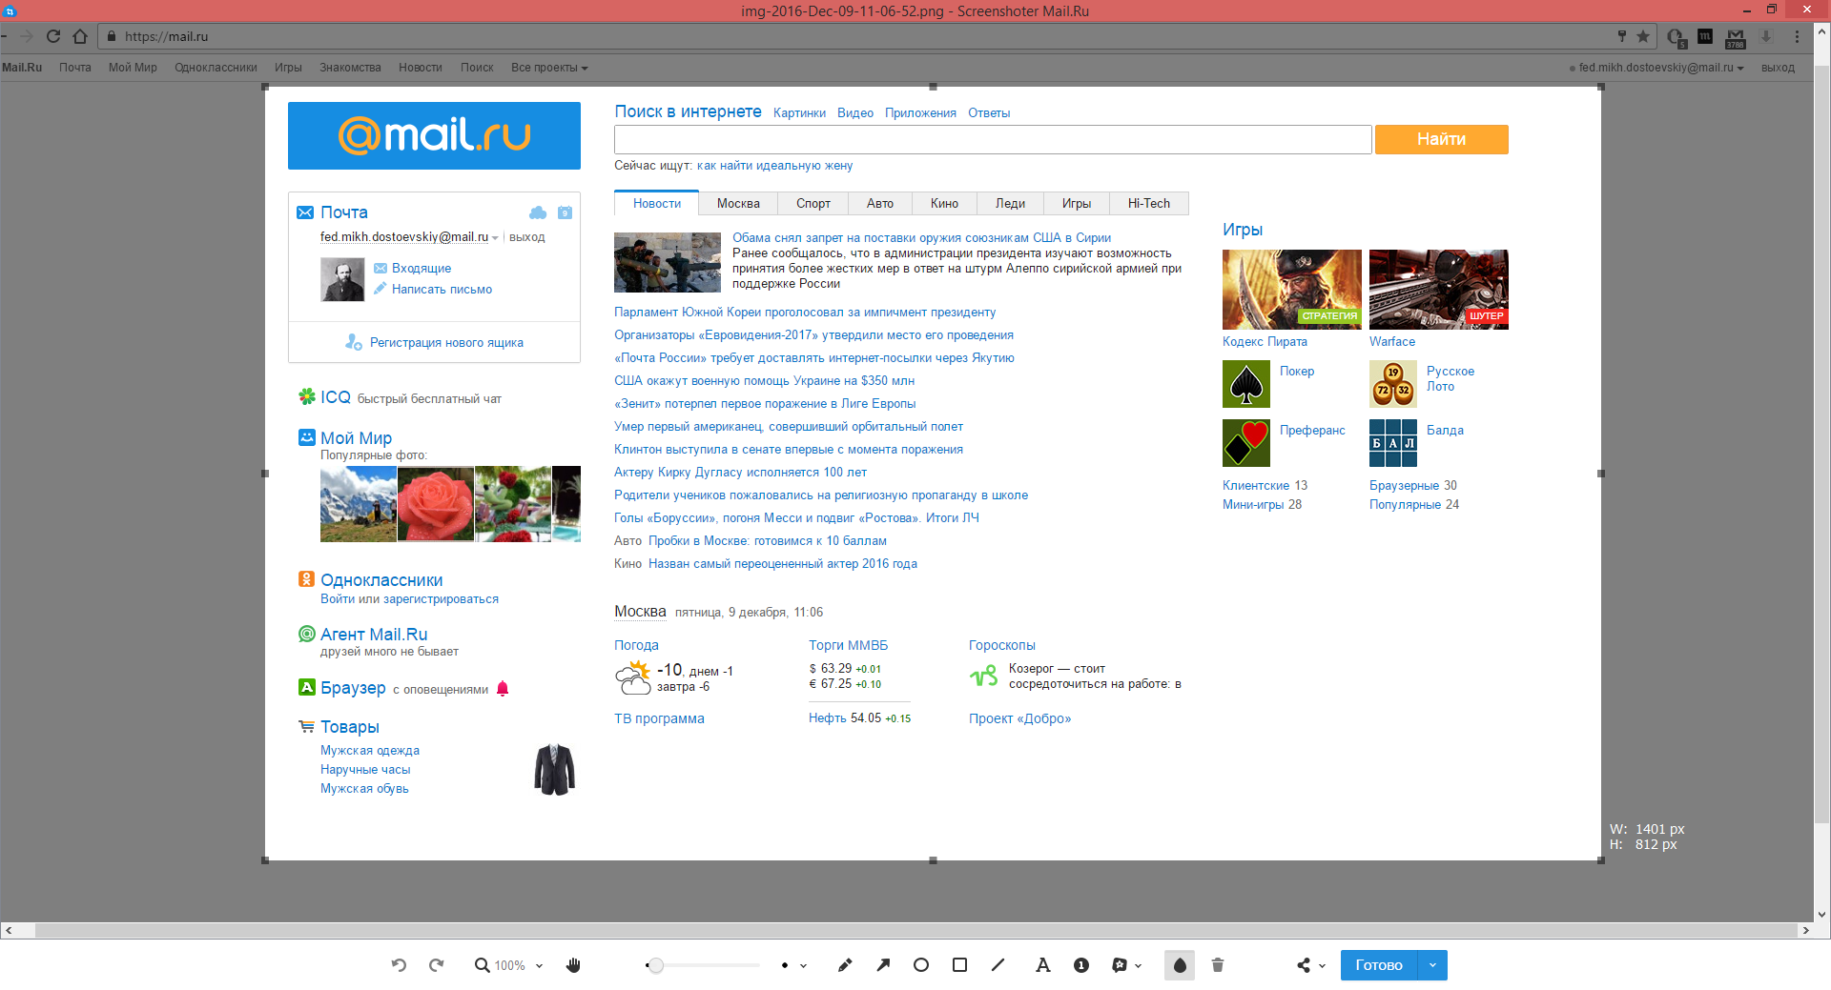The image size is (1831, 990).
Task: Open Одноклассники in top navigation bar
Action: tap(216, 68)
